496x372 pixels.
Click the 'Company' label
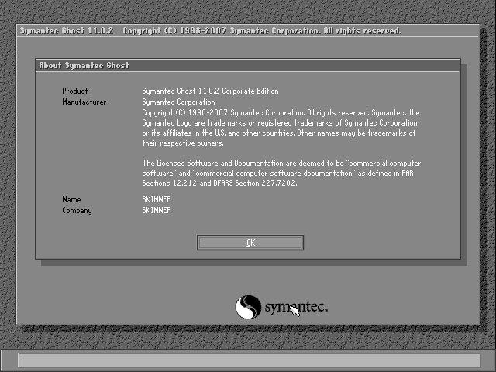[77, 211]
